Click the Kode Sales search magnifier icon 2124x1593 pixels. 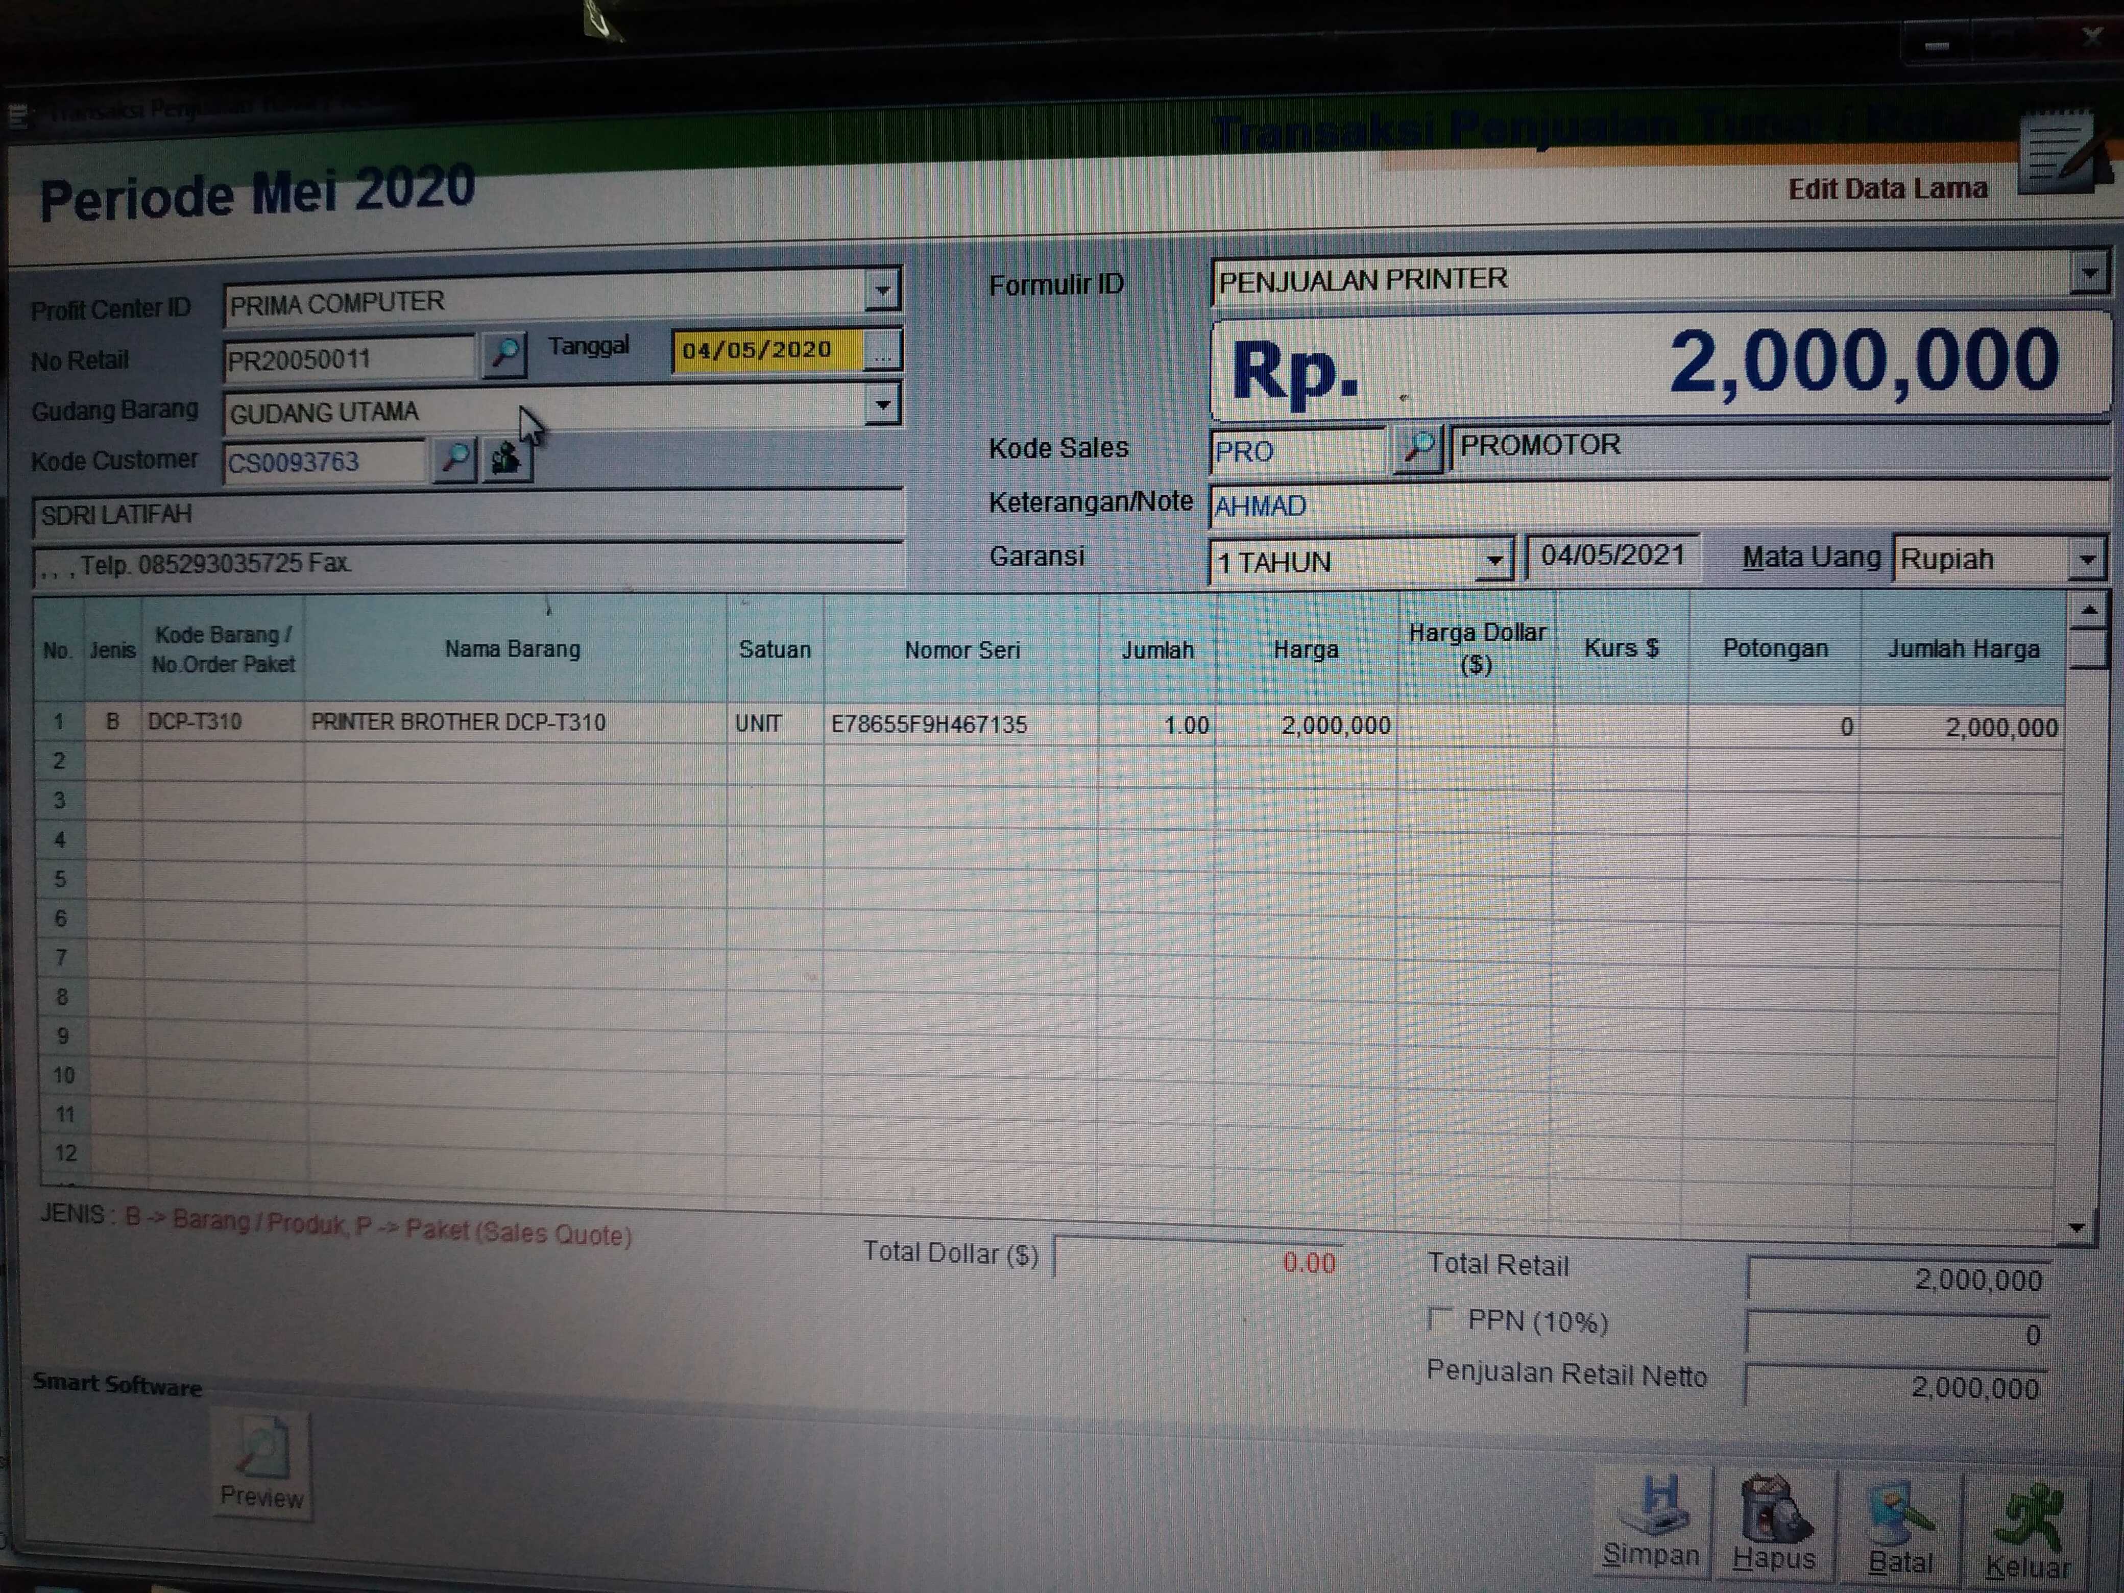(x=1418, y=447)
